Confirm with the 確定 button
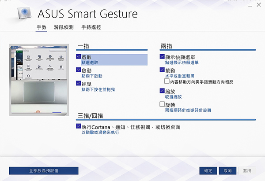 (208, 171)
